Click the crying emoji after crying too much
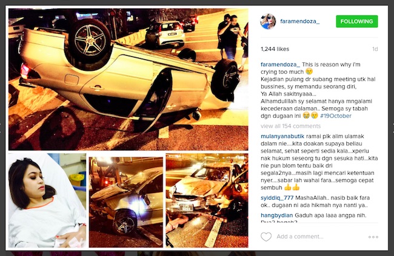The image size is (394, 256). click(309, 72)
